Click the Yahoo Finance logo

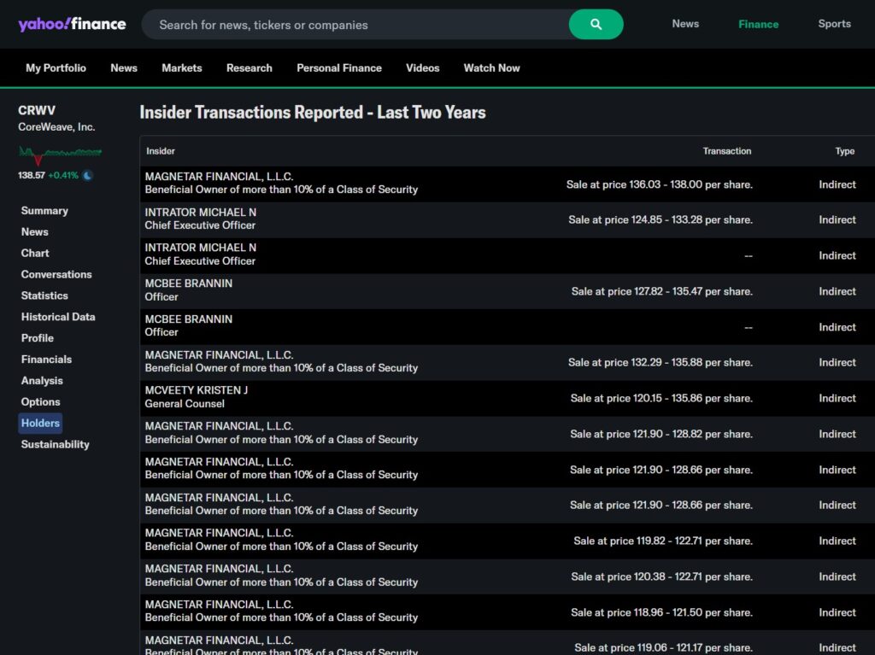72,24
